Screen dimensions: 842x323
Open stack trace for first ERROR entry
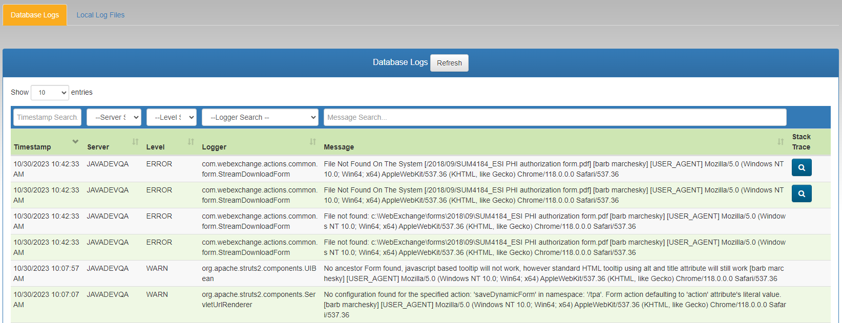point(801,168)
